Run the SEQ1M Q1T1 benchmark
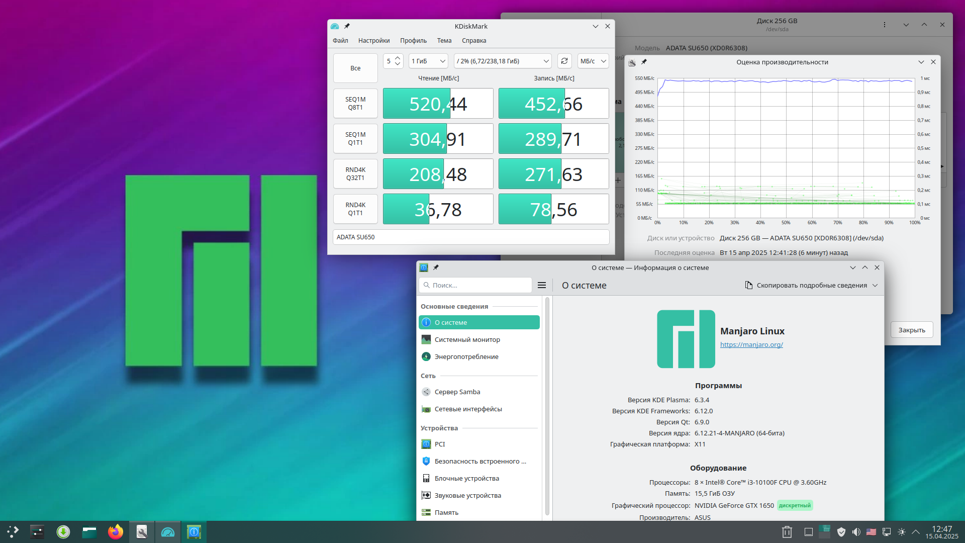Screen dimensions: 965x543 tap(355, 139)
